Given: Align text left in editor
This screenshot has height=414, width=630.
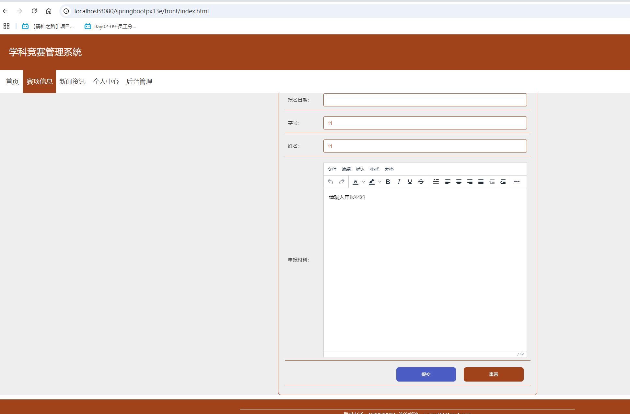Looking at the screenshot, I should click(x=448, y=182).
